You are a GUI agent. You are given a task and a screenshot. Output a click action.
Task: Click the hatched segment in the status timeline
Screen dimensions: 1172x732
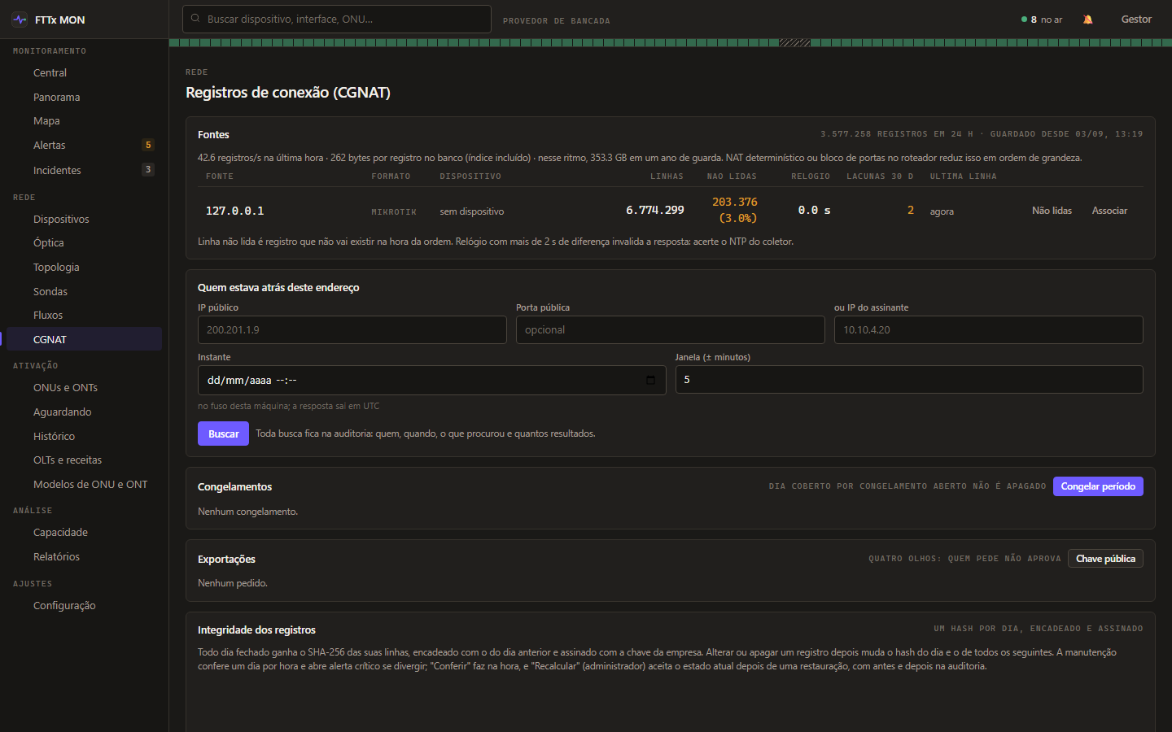coord(794,43)
